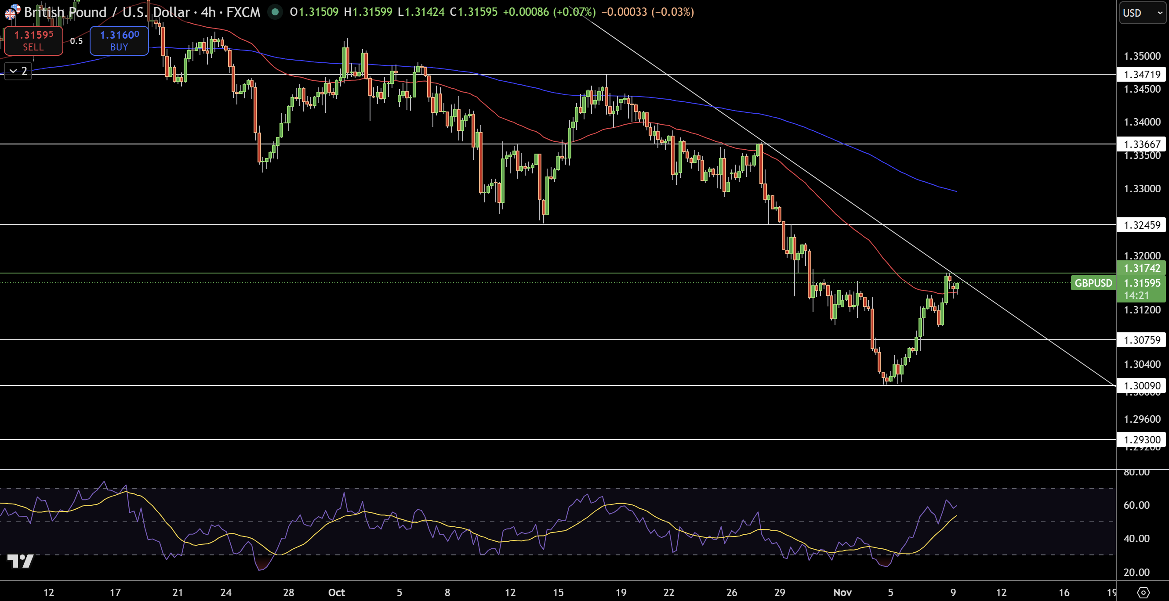Click the RSI 60.00 scale value
The image size is (1169, 601).
(1136, 505)
